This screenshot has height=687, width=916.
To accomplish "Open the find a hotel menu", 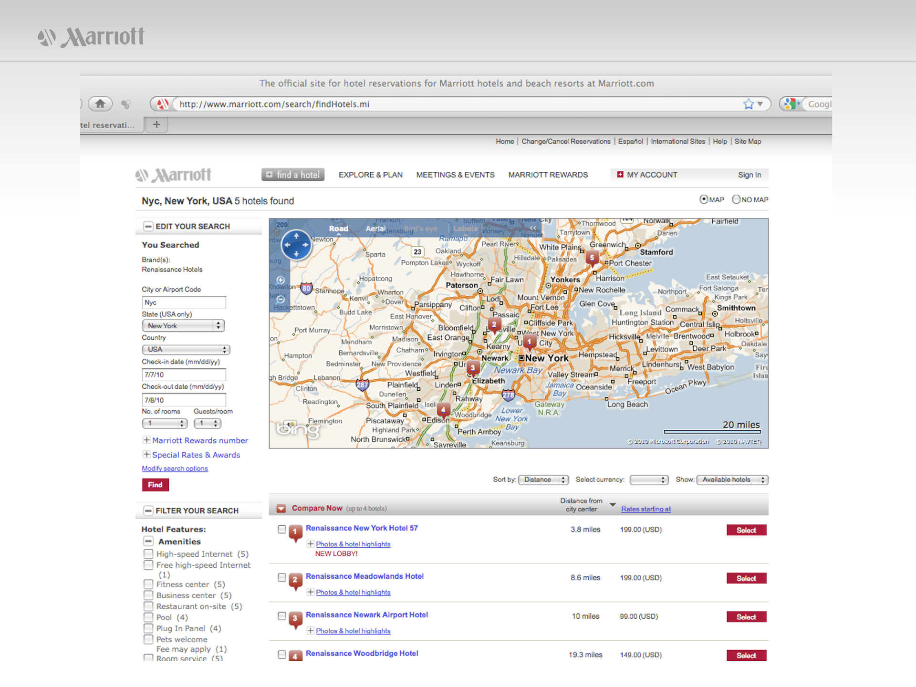I will coord(293,175).
